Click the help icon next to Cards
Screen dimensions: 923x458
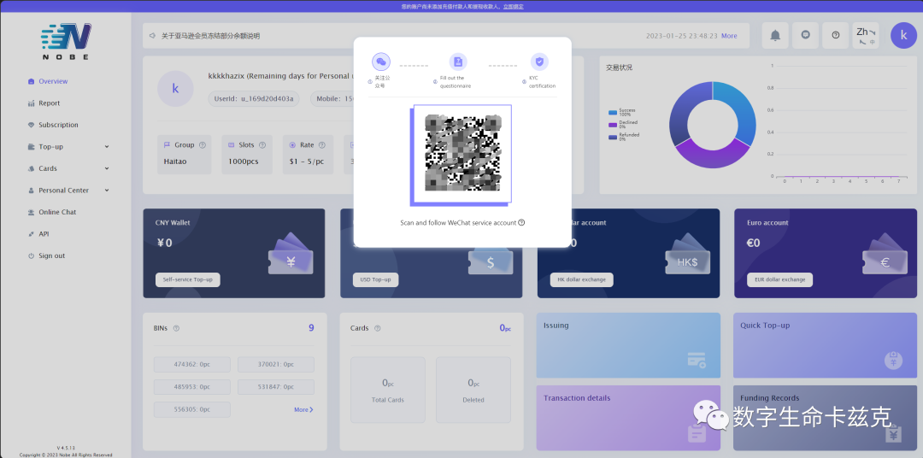pyautogui.click(x=378, y=328)
